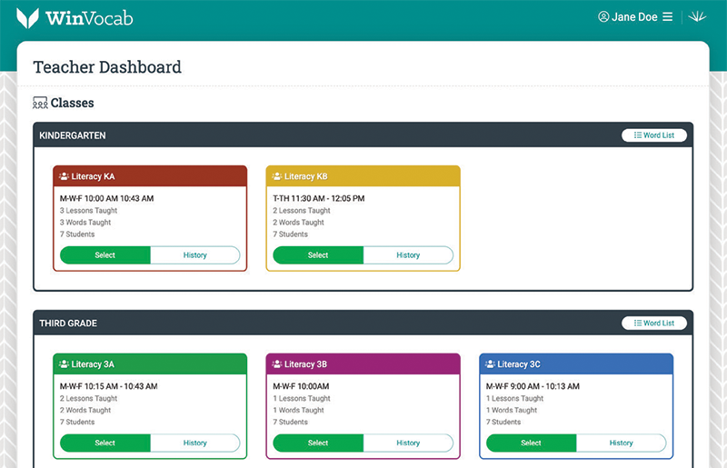Click the plant icon at top-right corner
Screen dimensions: 727x468
coord(699,17)
